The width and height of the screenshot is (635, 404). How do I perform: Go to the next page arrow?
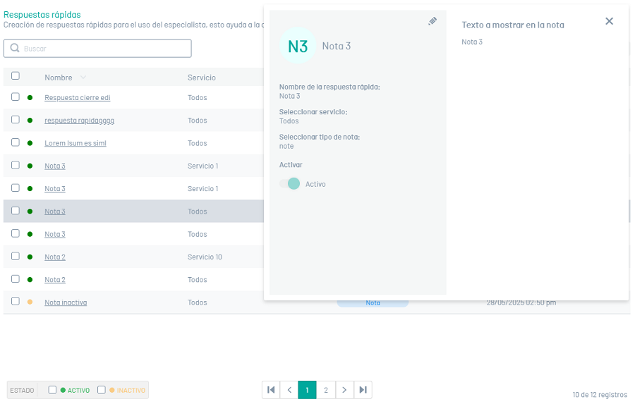tap(344, 390)
